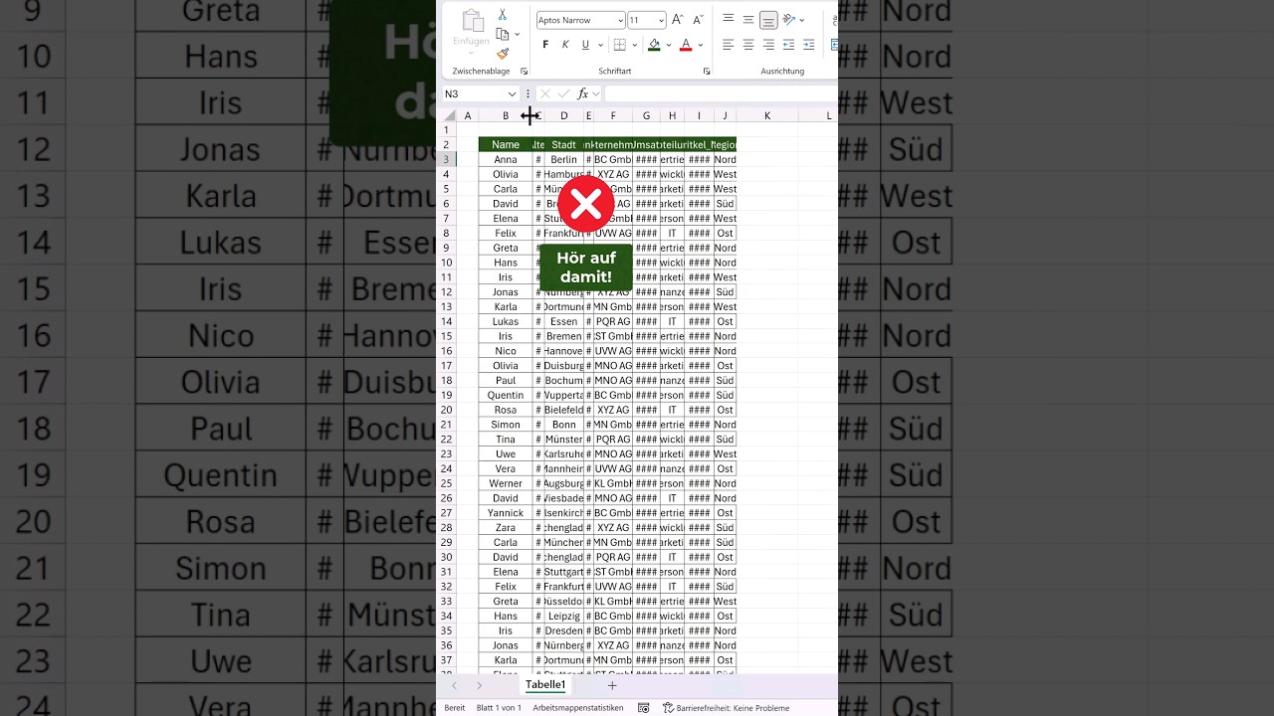Screen dimensions: 1274x716
Task: Click inside the formula bar input
Action: [721, 93]
